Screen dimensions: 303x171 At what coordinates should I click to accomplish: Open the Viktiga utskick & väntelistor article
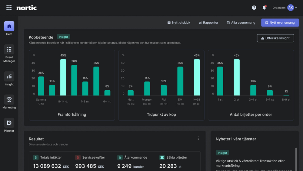click(x=250, y=163)
